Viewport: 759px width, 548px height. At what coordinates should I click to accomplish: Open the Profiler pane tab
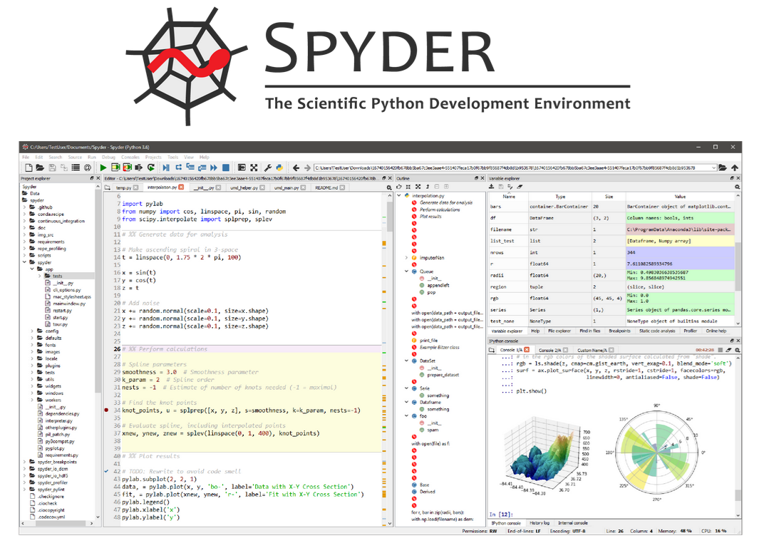[x=691, y=331]
